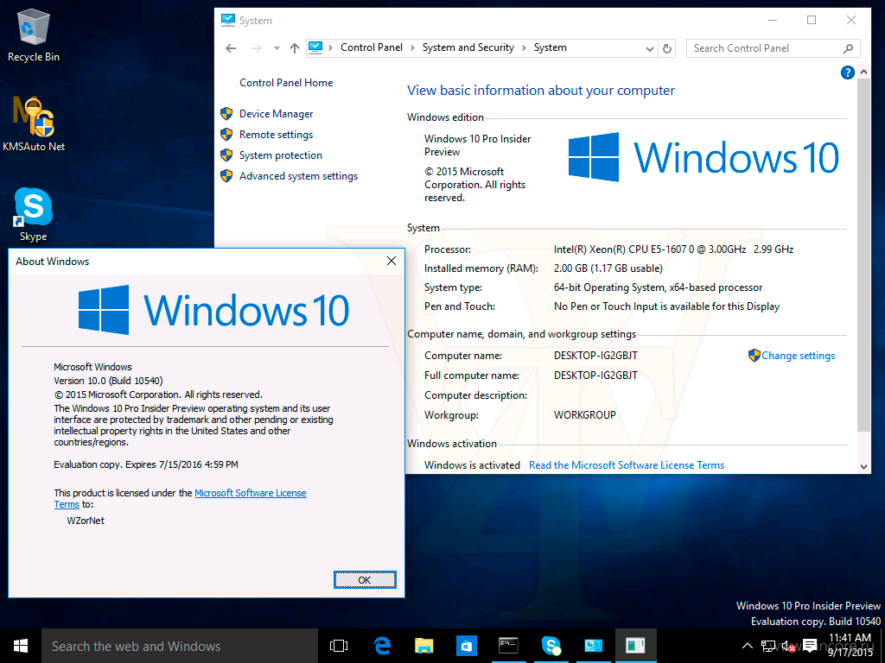This screenshot has height=663, width=885.
Task: Open the Recycle Bin desktop icon
Action: (34, 35)
